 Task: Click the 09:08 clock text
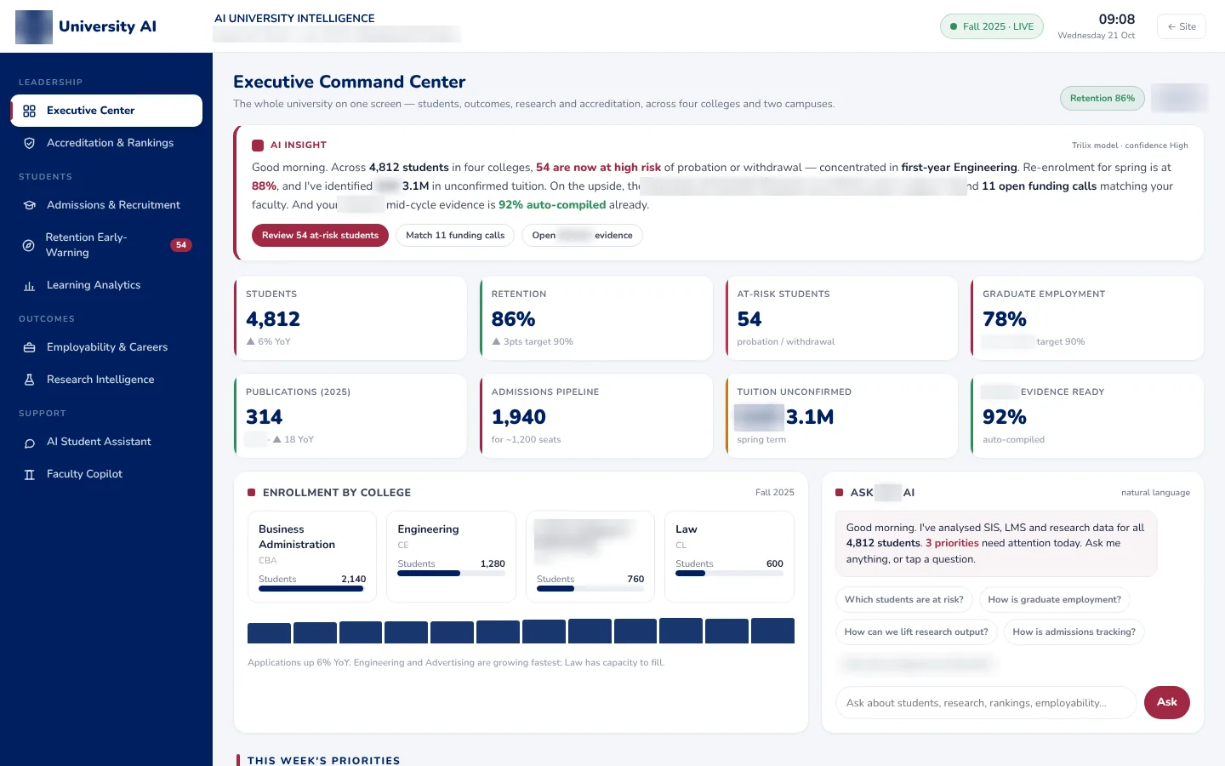(x=1117, y=20)
